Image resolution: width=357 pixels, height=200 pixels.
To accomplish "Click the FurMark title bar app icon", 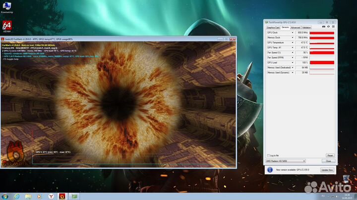I will (3, 39).
